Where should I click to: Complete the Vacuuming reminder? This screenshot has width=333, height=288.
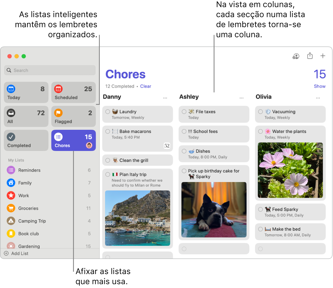click(260, 111)
